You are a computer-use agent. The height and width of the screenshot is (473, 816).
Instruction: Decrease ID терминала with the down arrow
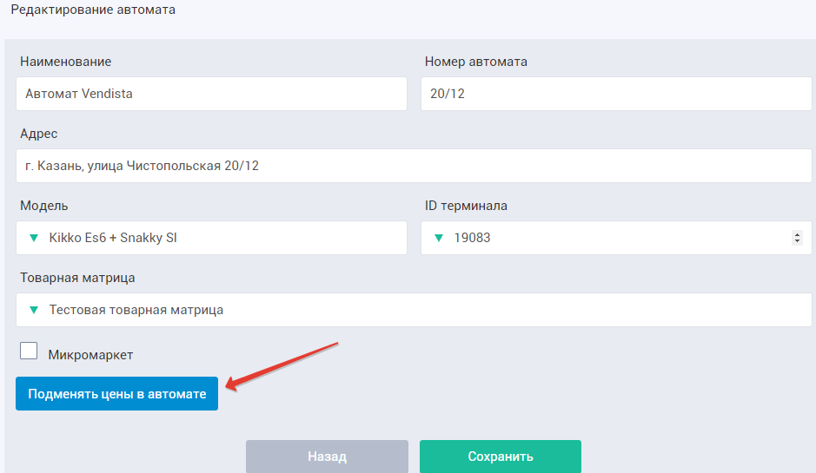click(797, 241)
